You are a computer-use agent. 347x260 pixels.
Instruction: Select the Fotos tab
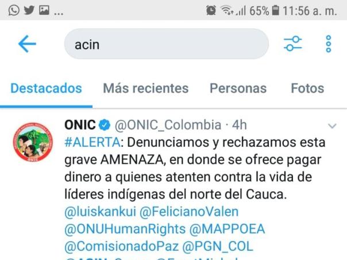point(307,88)
